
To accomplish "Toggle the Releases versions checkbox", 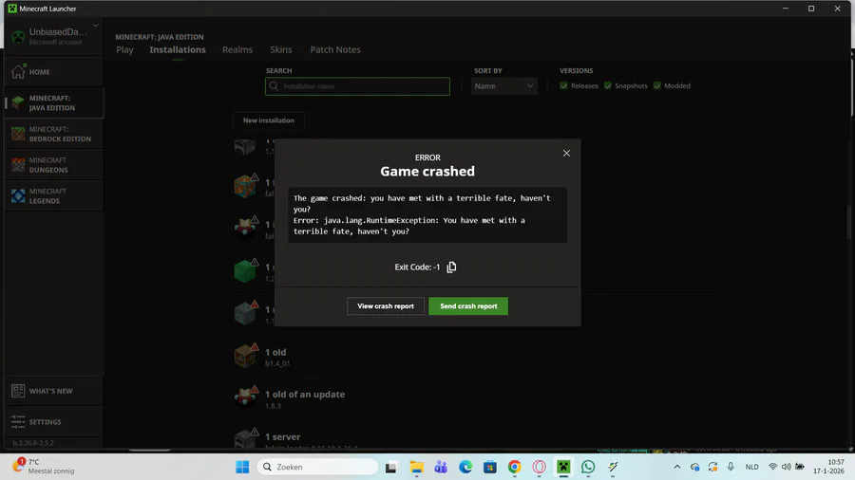I will coord(563,86).
